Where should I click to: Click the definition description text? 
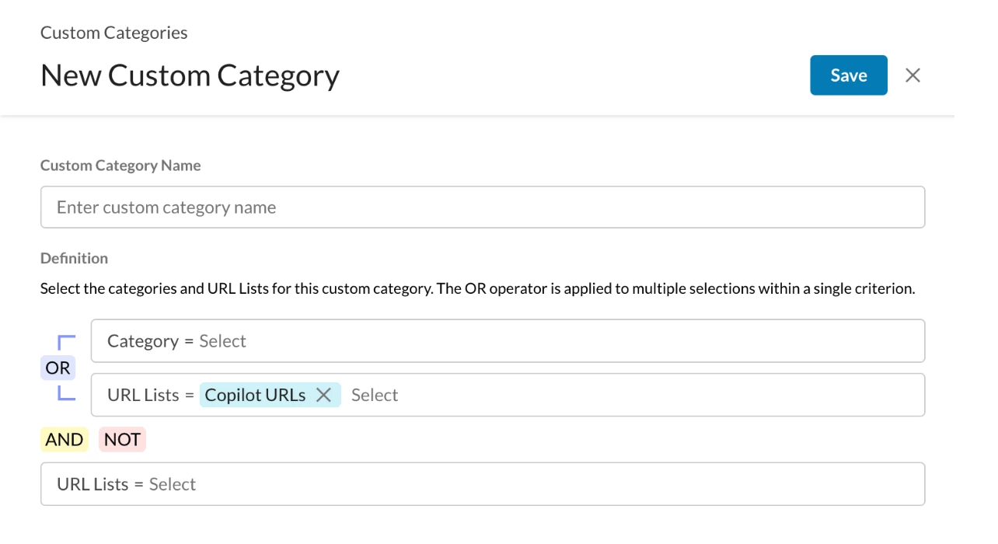477,289
